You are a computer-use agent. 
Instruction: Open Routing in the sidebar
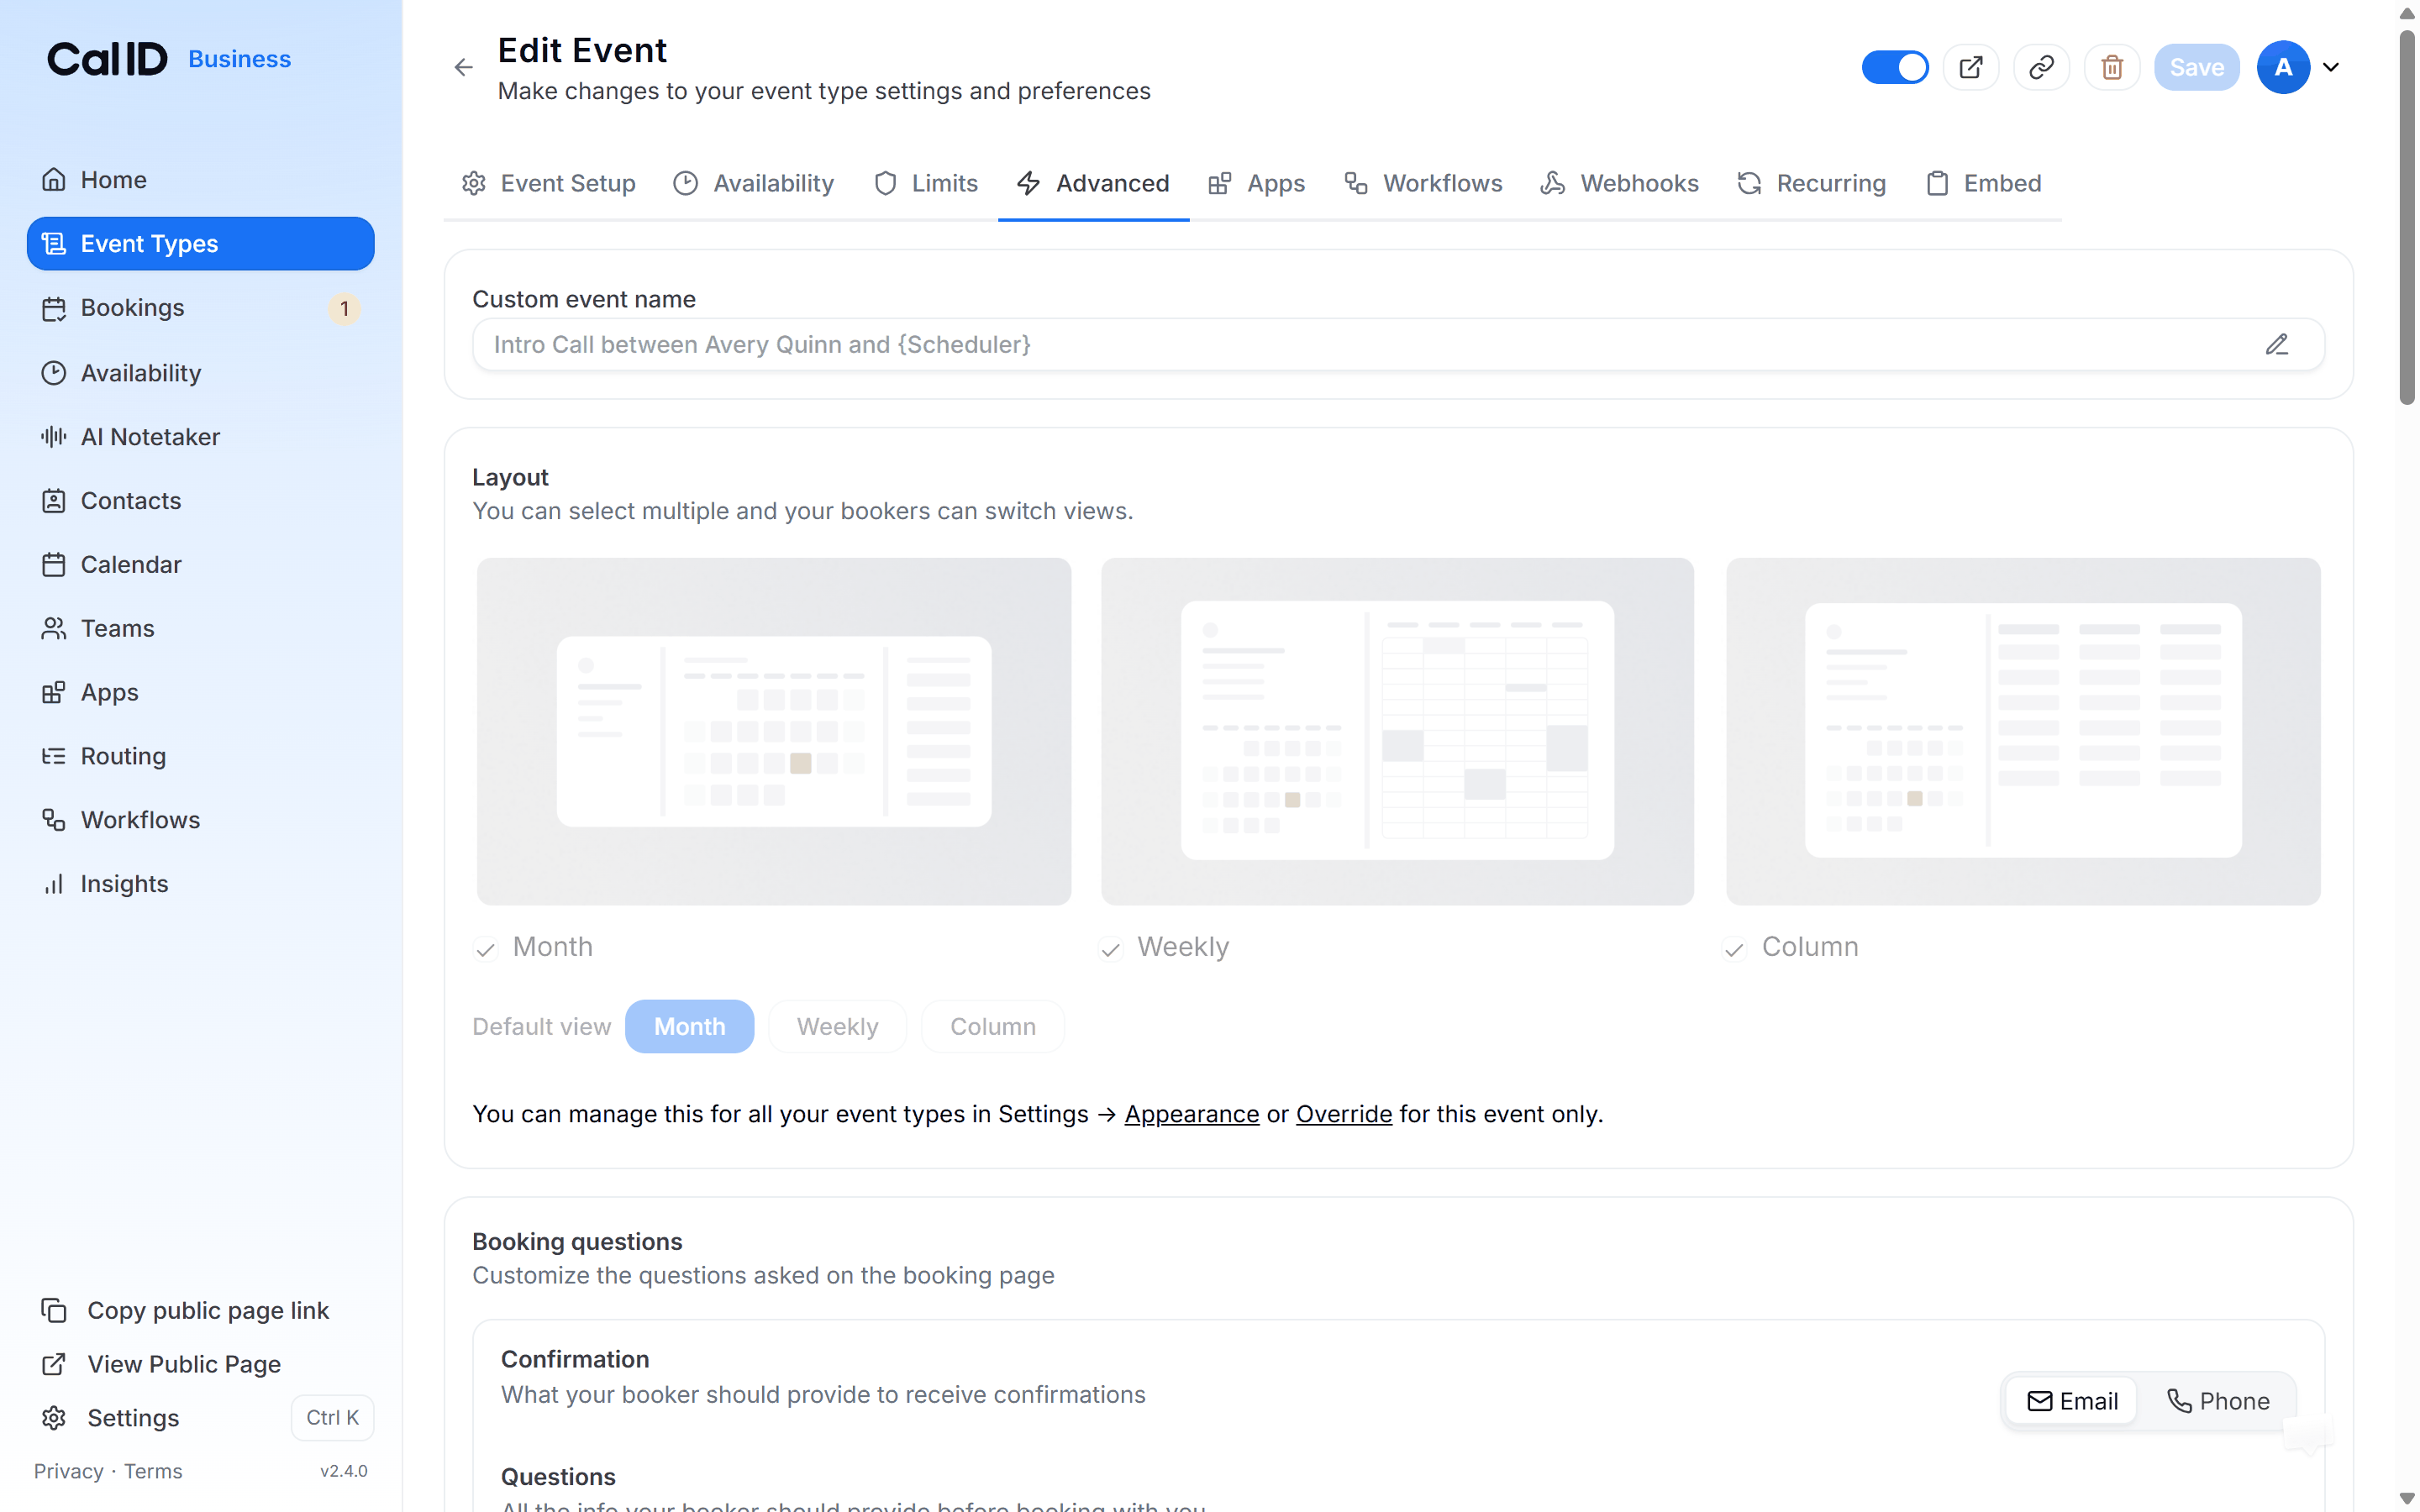pos(200,756)
